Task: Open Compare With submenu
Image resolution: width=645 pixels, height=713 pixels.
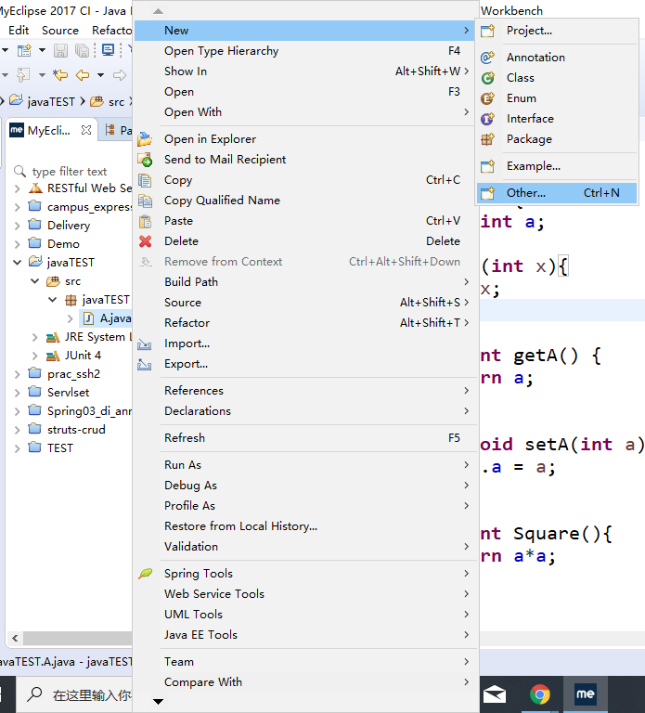Action: pyautogui.click(x=304, y=682)
